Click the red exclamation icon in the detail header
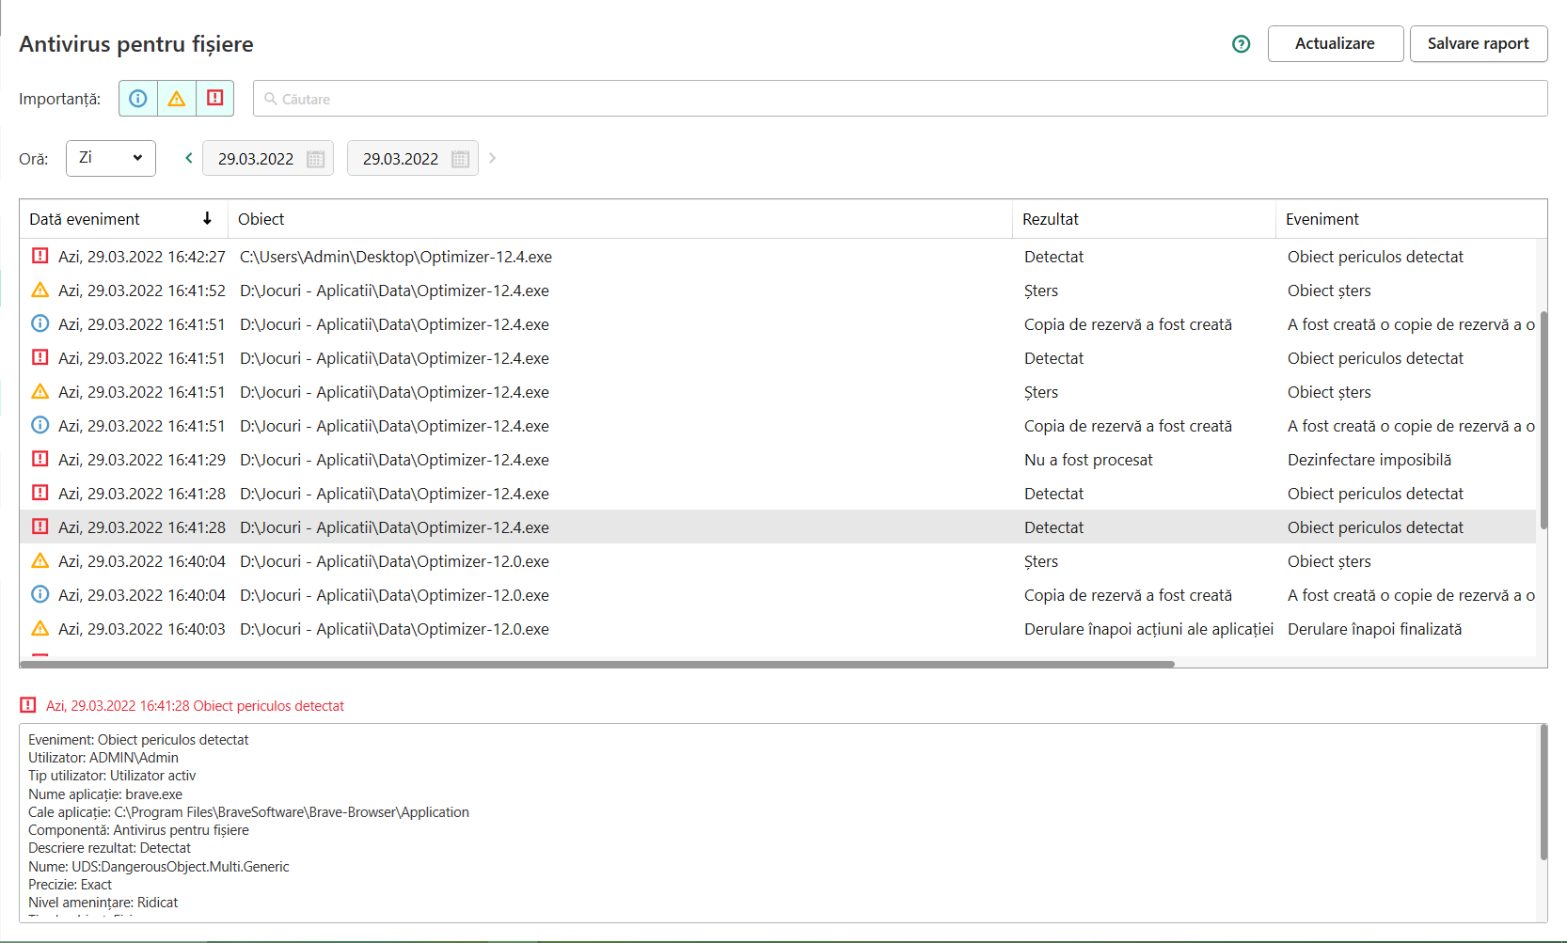 29,704
